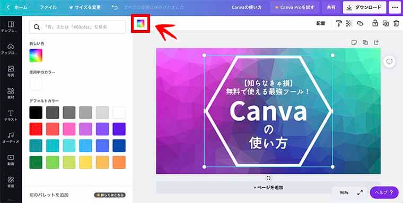Click ページを追加 to add a page

point(268,188)
